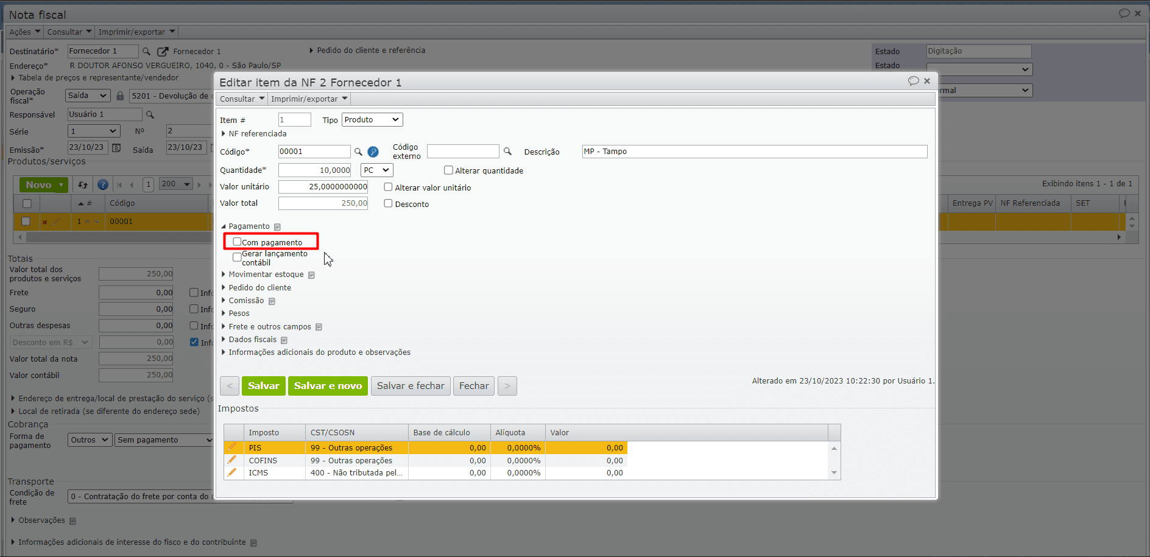Image resolution: width=1150 pixels, height=557 pixels.
Task: Click the Salvar e fechar button
Action: (411, 386)
